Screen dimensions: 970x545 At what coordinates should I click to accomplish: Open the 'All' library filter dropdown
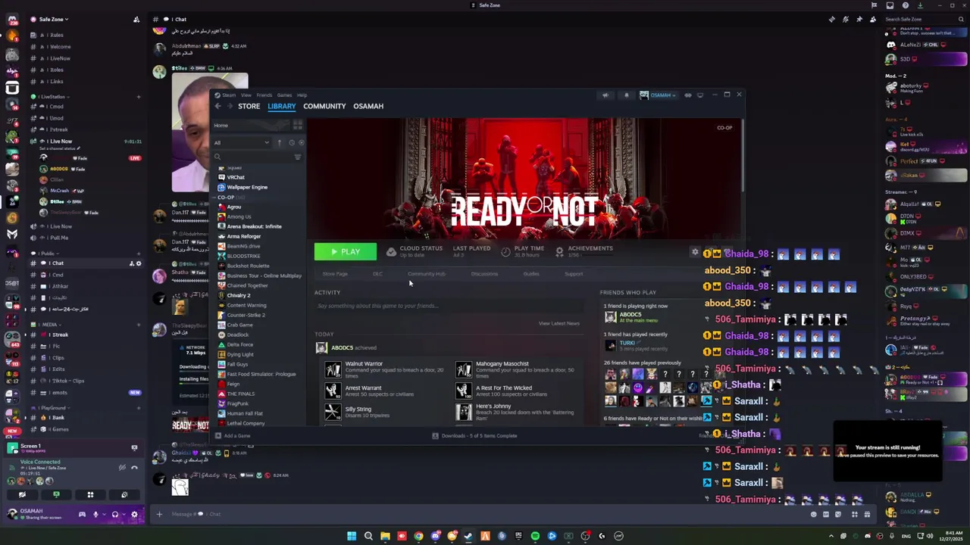[x=242, y=142]
